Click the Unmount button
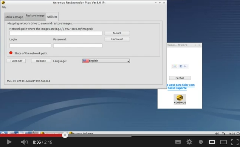The image size is (240, 147). click(x=117, y=39)
